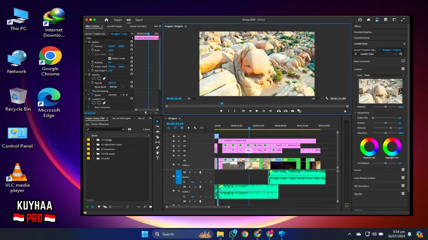Select the Ripple Edit tool

pyautogui.click(x=157, y=132)
